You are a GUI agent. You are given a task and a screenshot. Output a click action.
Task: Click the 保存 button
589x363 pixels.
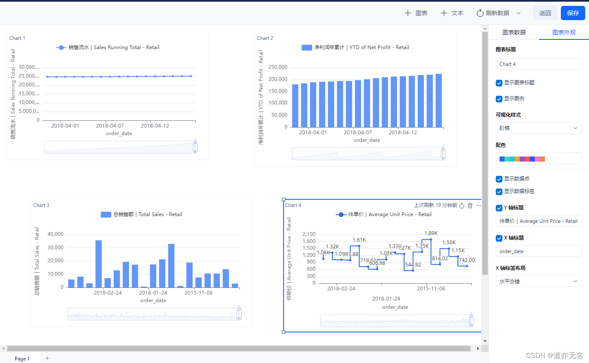click(573, 13)
